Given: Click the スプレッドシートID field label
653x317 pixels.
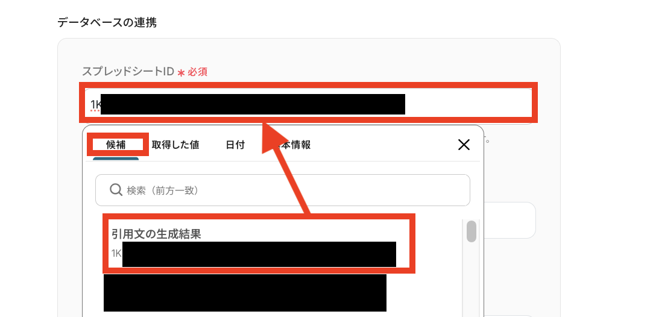Looking at the screenshot, I should tap(128, 72).
